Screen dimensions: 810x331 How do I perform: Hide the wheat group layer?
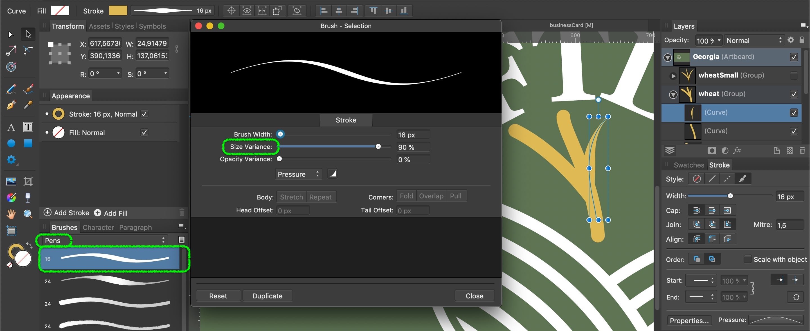(x=794, y=94)
